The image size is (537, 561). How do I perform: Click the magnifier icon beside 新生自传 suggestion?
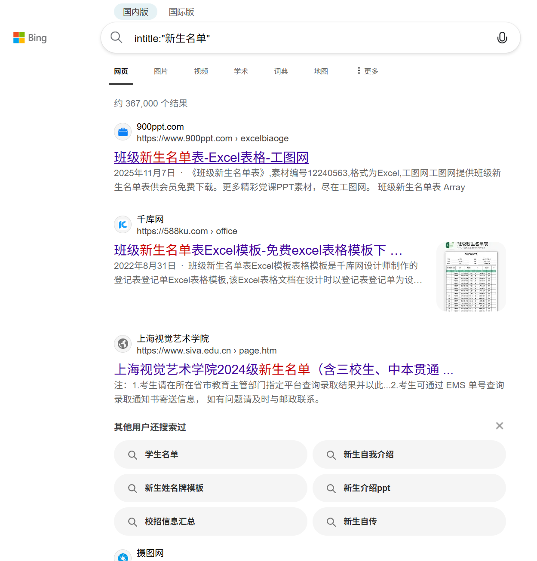(x=331, y=521)
